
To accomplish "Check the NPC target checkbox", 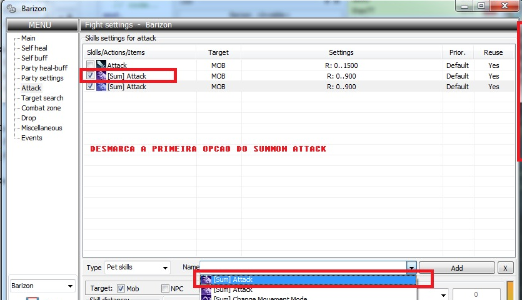I will (166, 289).
